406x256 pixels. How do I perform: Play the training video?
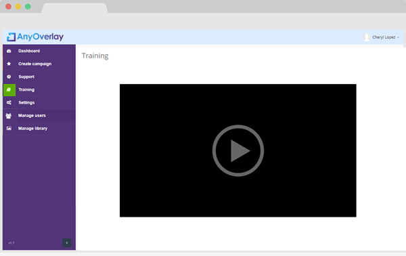[x=238, y=150]
